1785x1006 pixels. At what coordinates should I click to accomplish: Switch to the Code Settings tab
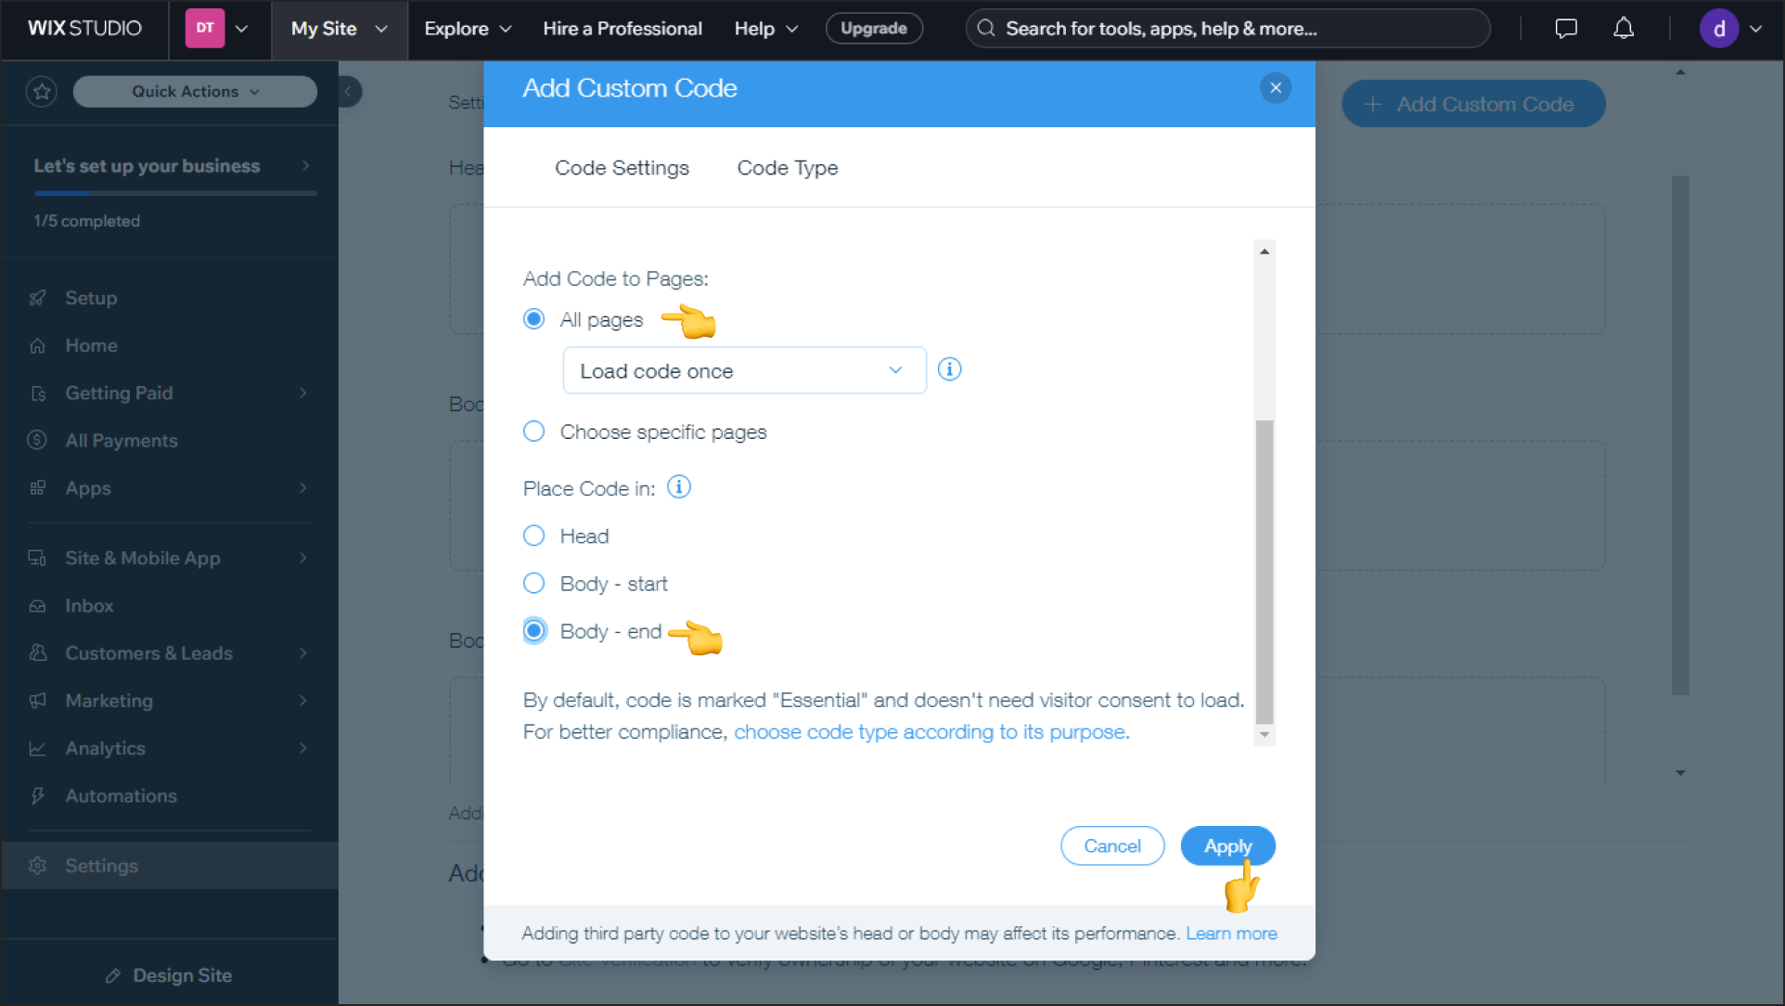tap(621, 168)
